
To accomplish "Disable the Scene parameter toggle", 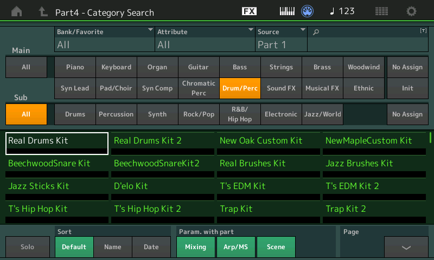I will pos(276,247).
